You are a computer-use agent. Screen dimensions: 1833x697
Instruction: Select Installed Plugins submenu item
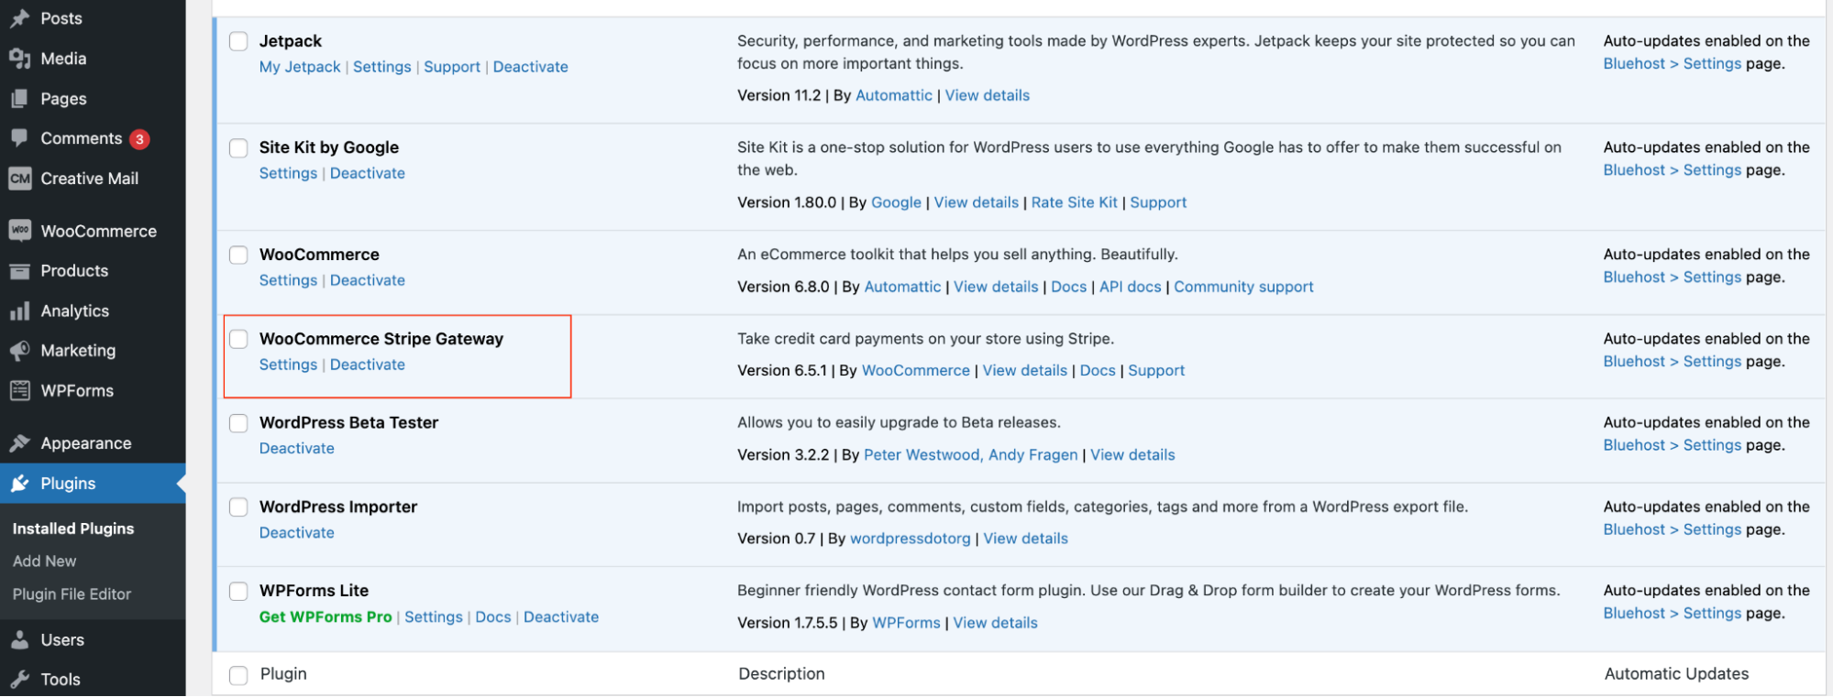tap(73, 528)
